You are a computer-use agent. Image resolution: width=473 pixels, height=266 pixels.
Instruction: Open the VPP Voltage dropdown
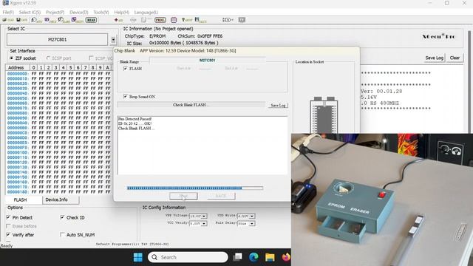(x=204, y=216)
